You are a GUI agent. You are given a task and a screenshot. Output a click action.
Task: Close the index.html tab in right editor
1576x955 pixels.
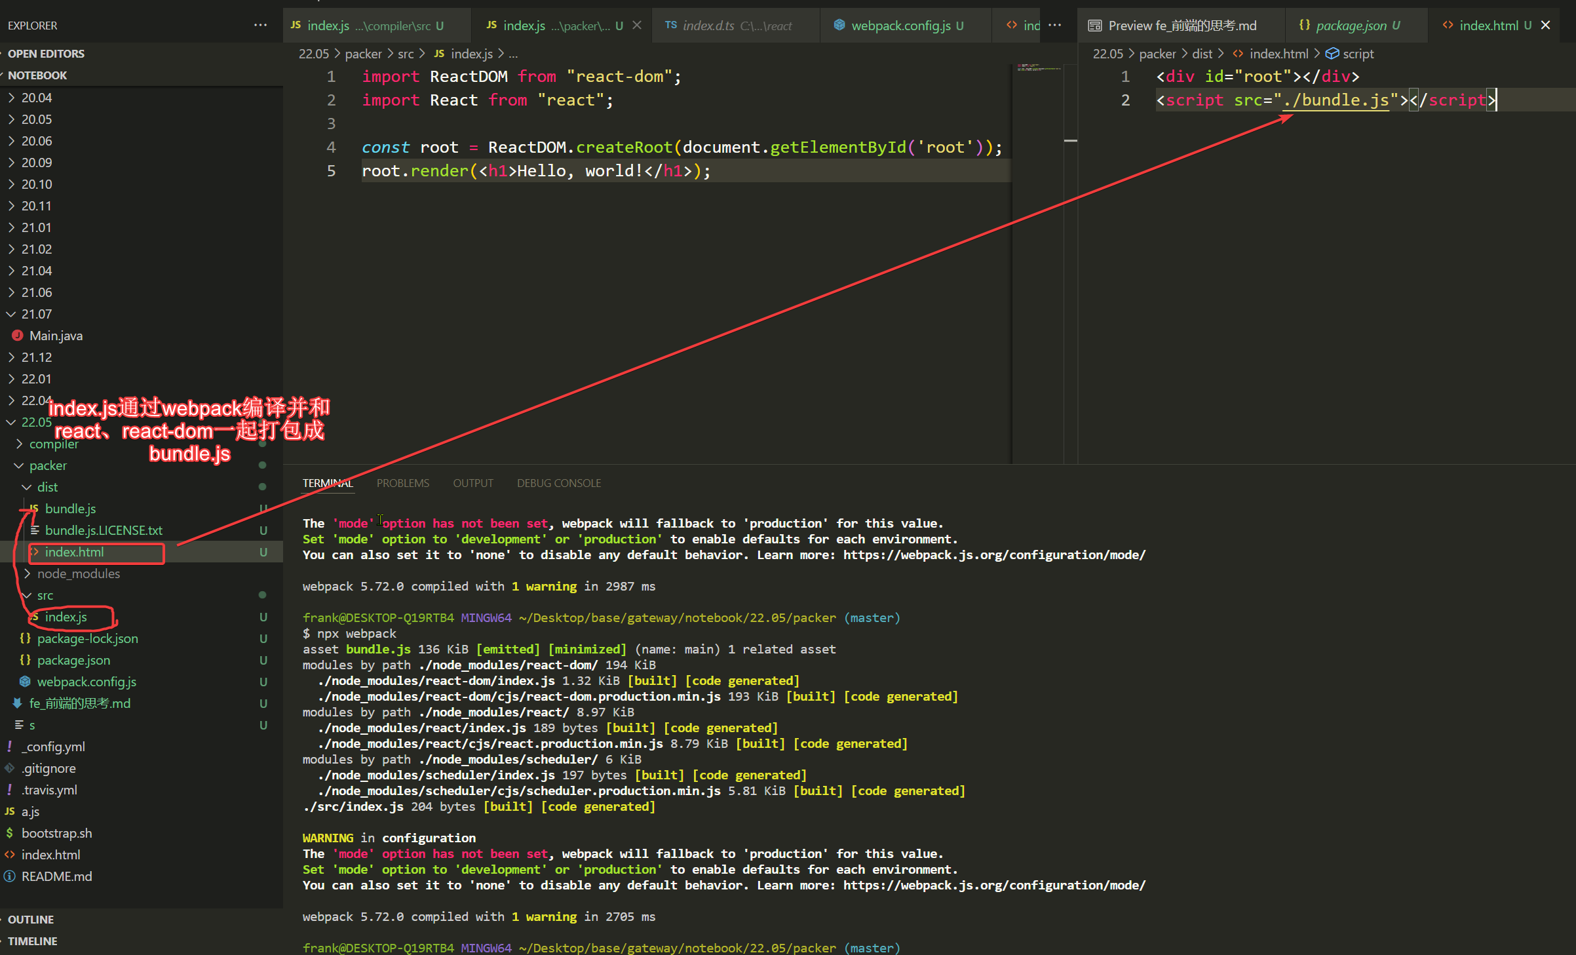(x=1546, y=26)
